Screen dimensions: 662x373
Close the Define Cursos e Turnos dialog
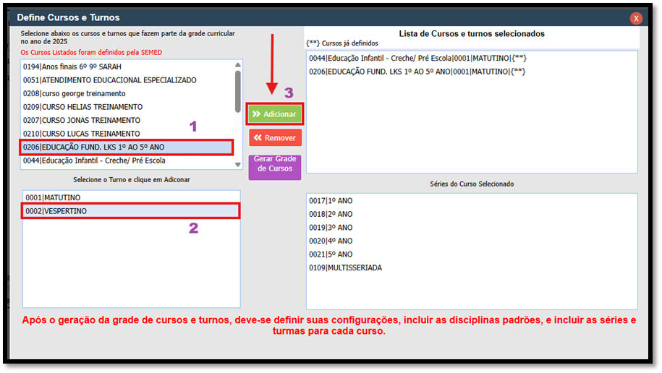pos(636,18)
